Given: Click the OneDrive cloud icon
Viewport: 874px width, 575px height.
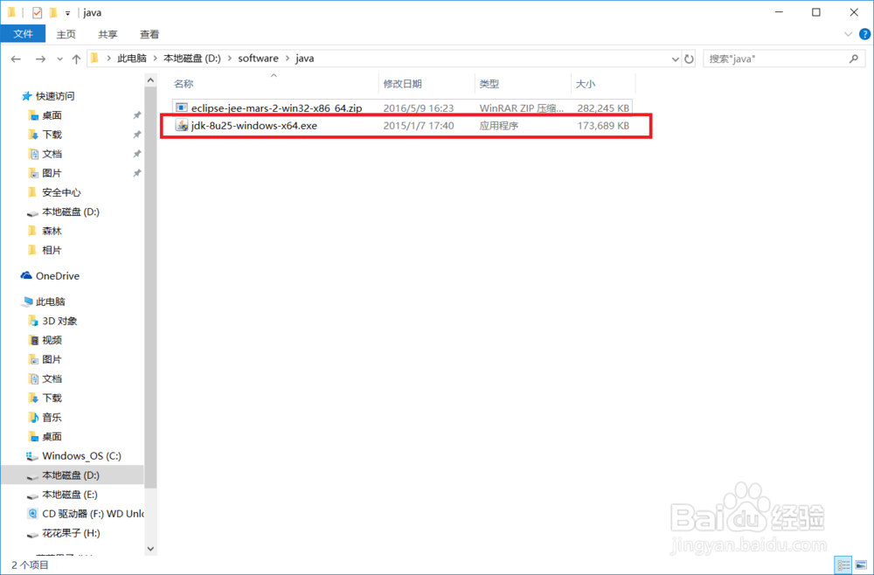Looking at the screenshot, I should pyautogui.click(x=26, y=276).
